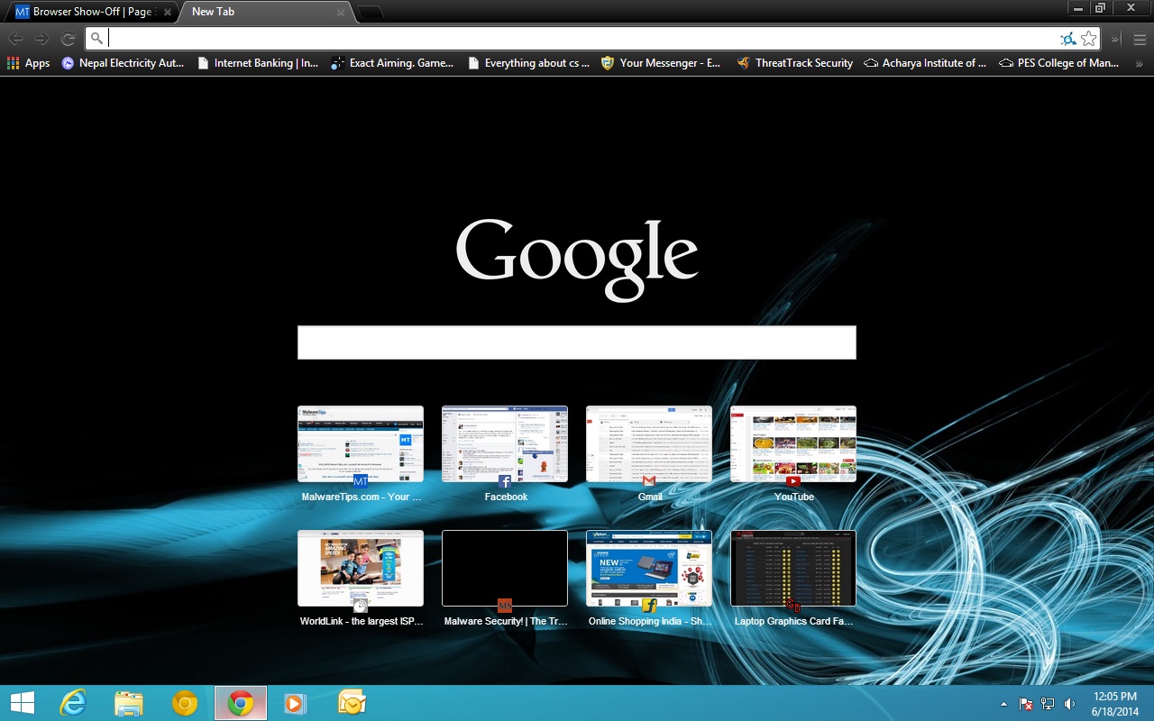1154x721 pixels.
Task: Open File Explorer from the taskbar
Action: coord(129,703)
